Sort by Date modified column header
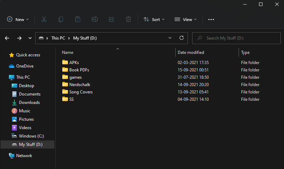Image resolution: width=284 pixels, height=169 pixels. (191, 52)
